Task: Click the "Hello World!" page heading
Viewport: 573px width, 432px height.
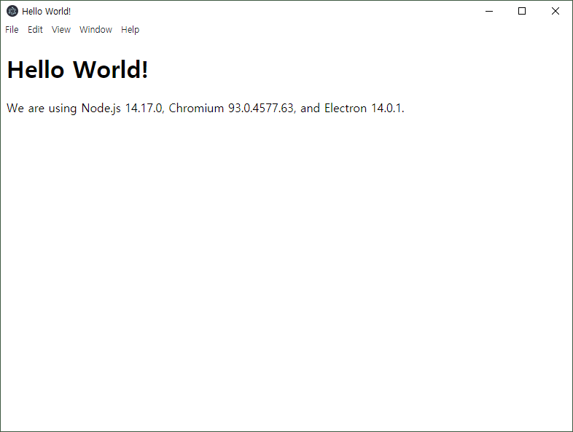Action: point(77,69)
